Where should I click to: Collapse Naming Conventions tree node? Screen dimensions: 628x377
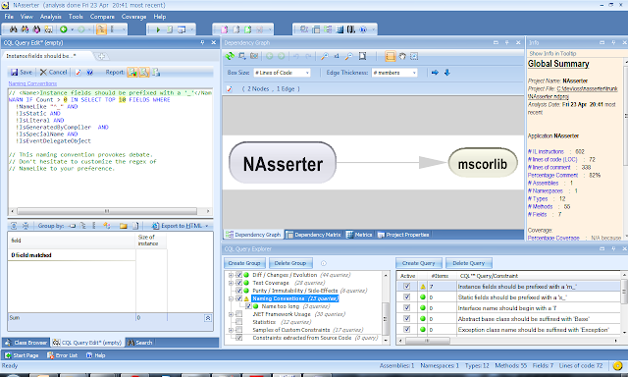(x=232, y=298)
